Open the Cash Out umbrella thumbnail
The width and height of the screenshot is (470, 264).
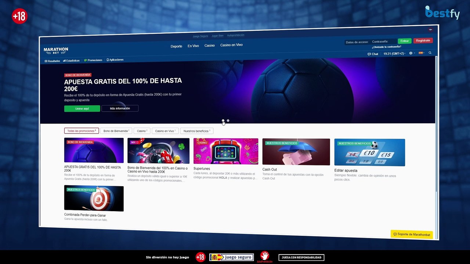pyautogui.click(x=296, y=152)
